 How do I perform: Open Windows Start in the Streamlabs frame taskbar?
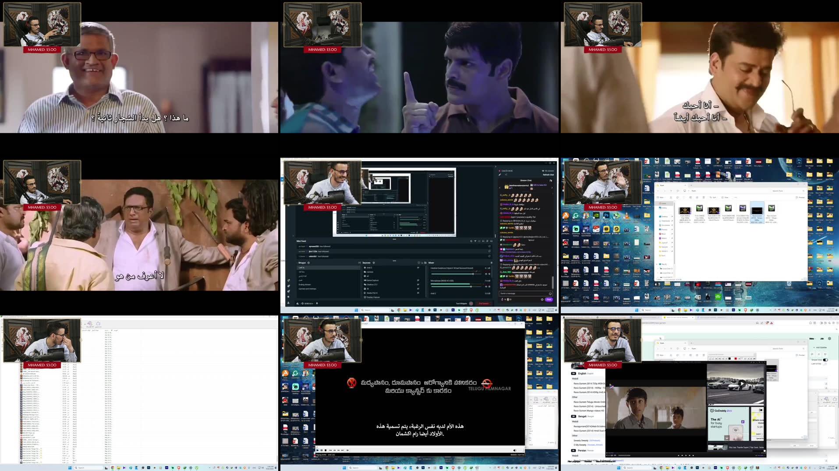click(356, 310)
